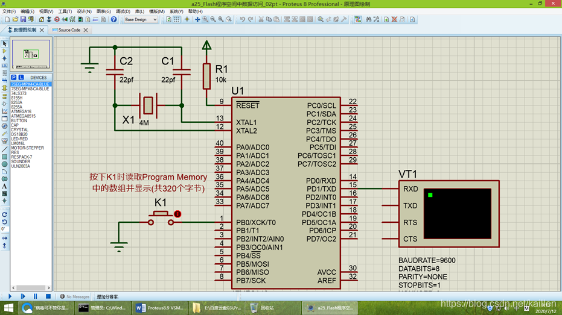Click the L library button
The width and height of the screenshot is (562, 315).
point(21,77)
